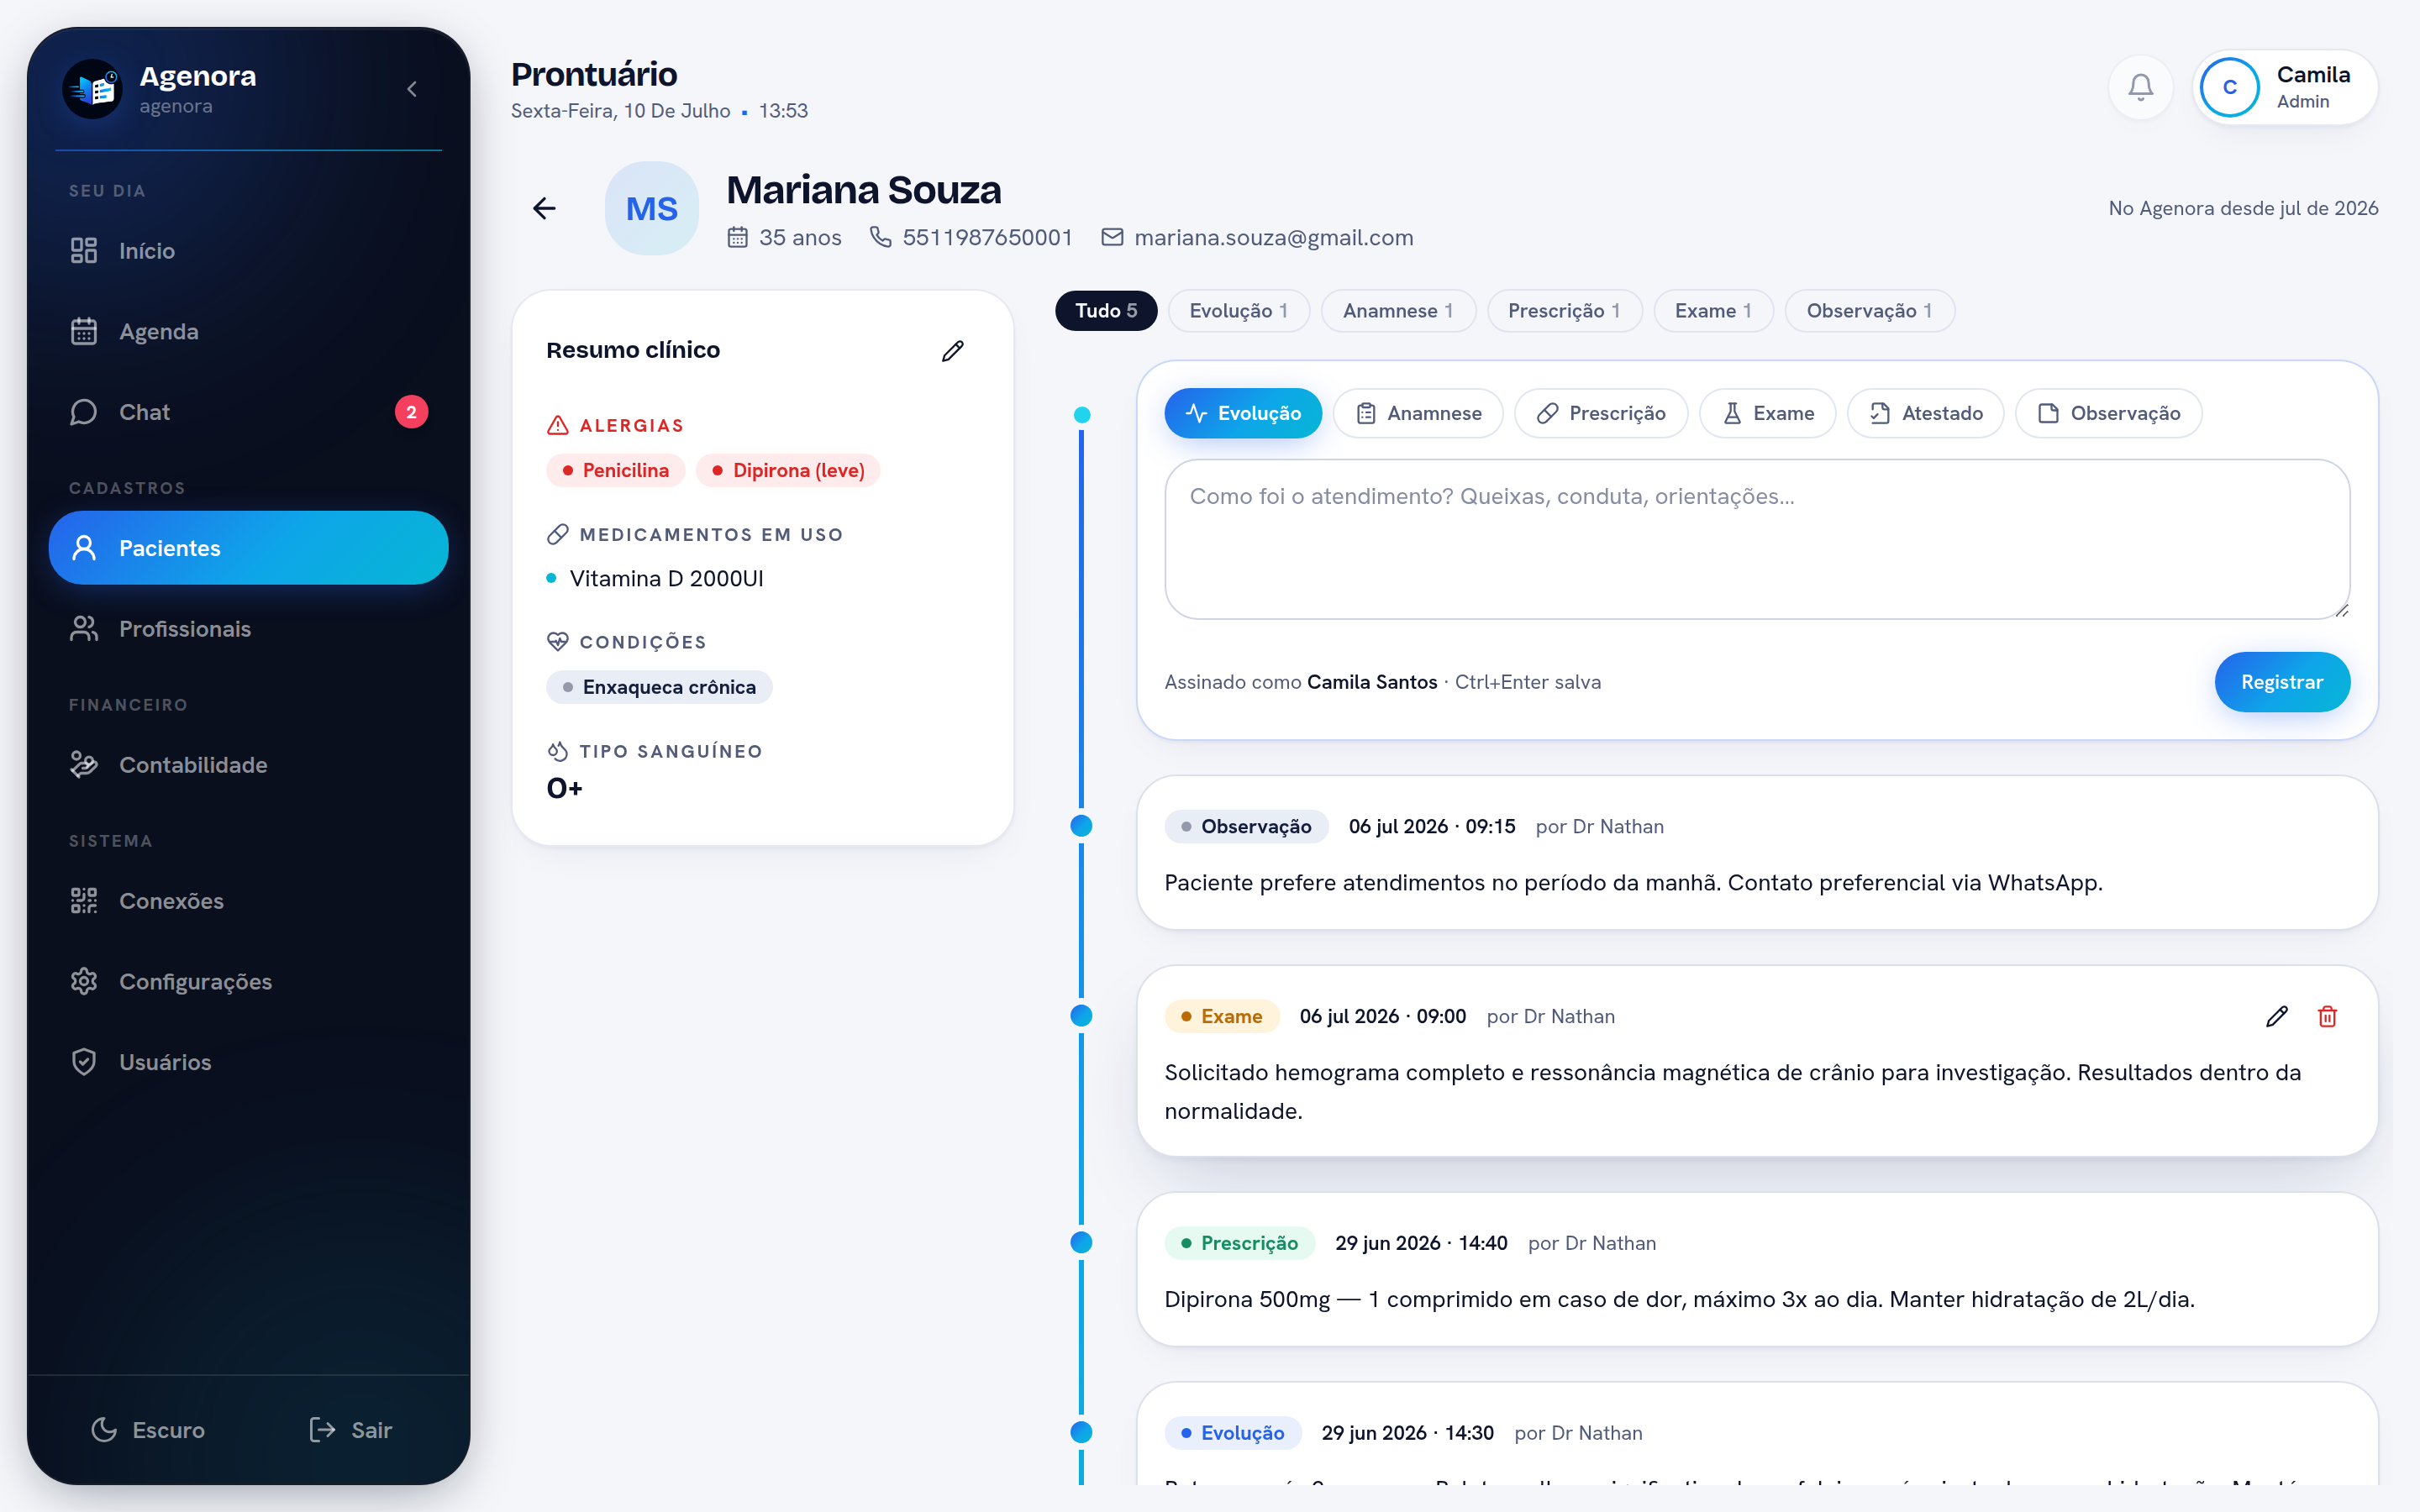Select the Atestado entry type
Image resolution: width=2420 pixels, height=1512 pixels.
pyautogui.click(x=1926, y=413)
